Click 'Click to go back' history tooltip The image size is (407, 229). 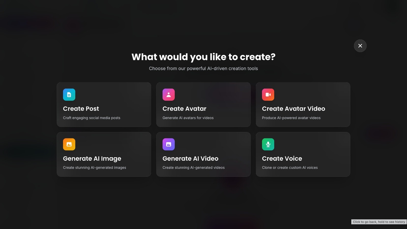coord(378,222)
